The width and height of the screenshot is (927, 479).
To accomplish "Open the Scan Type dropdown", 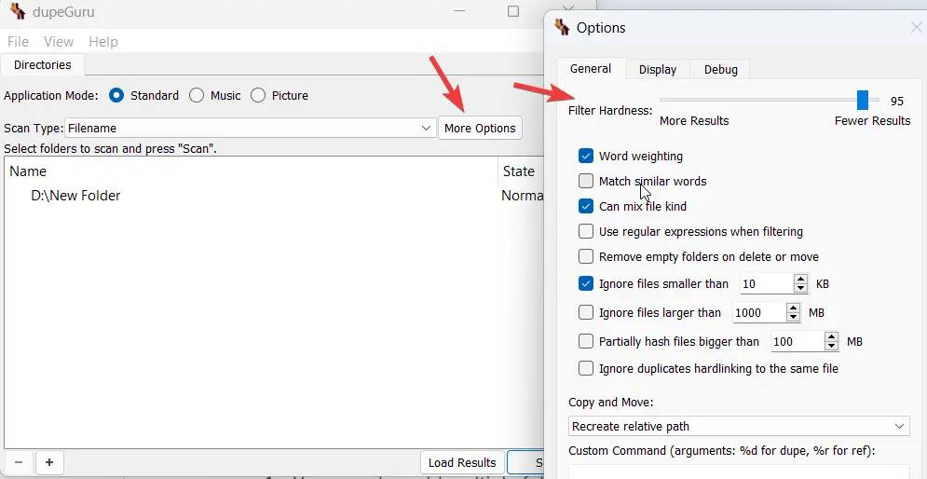I will 250,128.
